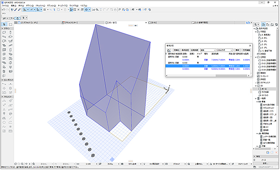This screenshot has height=170, width=280.
Task: Collapse the デザイン toolbox section
Action: (2, 29)
